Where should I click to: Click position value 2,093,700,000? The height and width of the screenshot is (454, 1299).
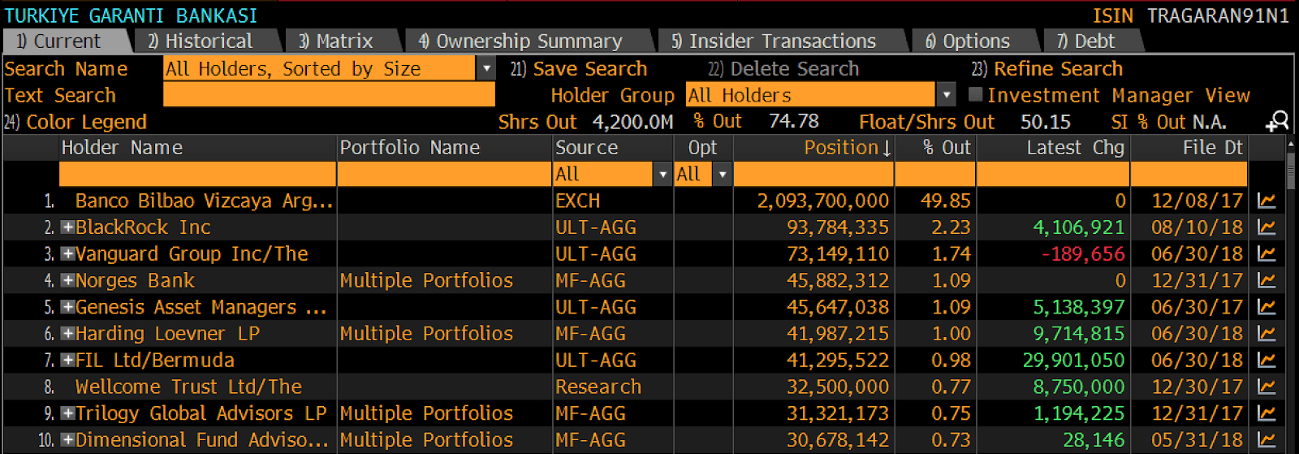tap(823, 201)
